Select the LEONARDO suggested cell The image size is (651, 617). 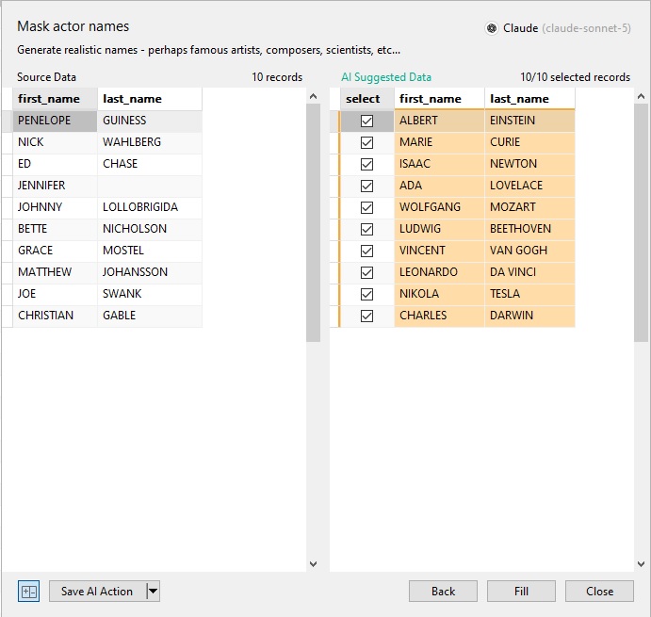click(439, 272)
